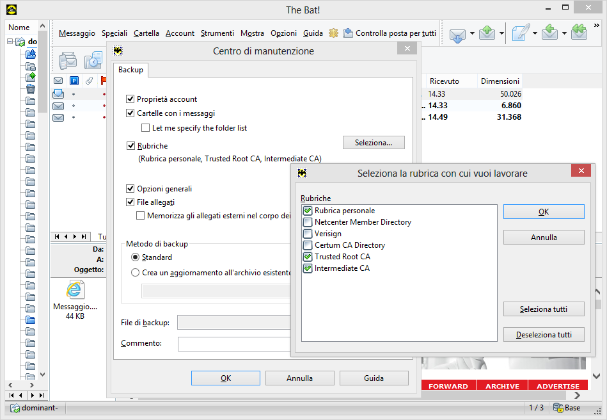Click Seleziona tutti button
The height and width of the screenshot is (420, 607).
click(x=544, y=309)
